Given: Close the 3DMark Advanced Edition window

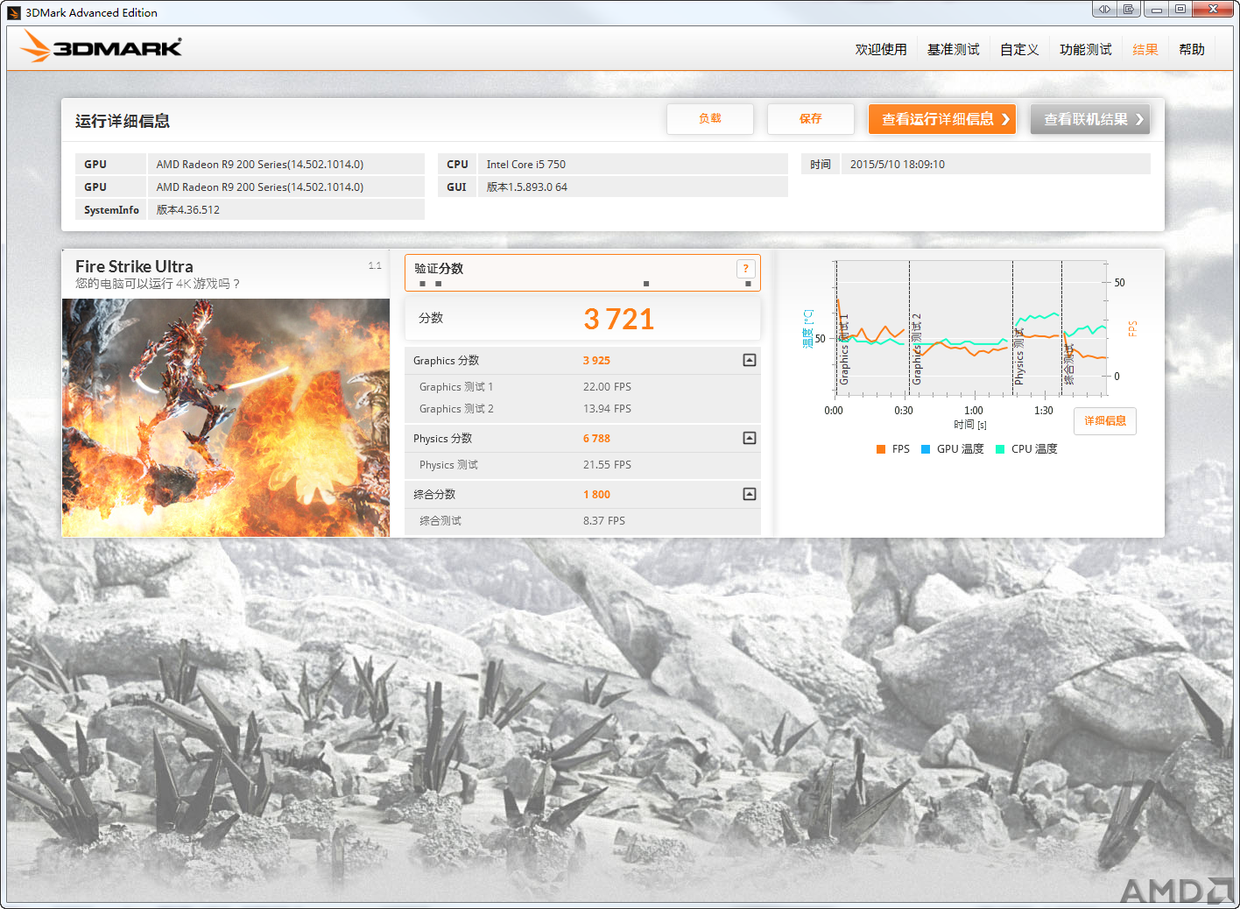Looking at the screenshot, I should [1213, 9].
